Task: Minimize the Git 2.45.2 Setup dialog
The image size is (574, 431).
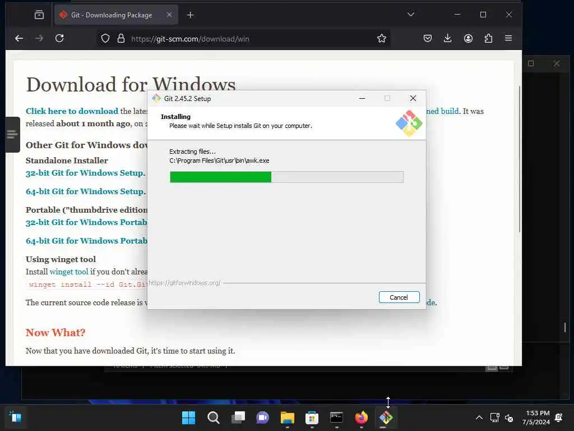Action: click(x=362, y=98)
